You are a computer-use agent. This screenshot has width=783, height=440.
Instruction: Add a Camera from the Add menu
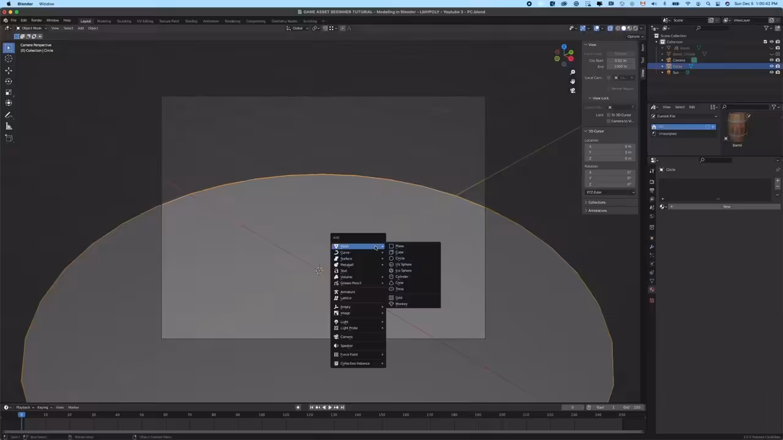pos(358,337)
